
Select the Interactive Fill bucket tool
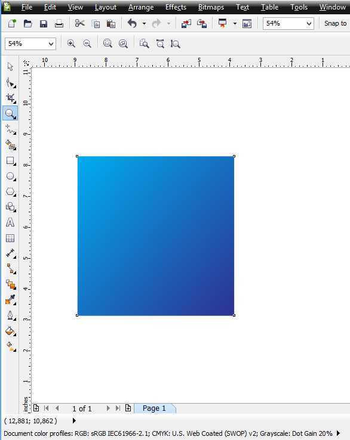pos(11,346)
